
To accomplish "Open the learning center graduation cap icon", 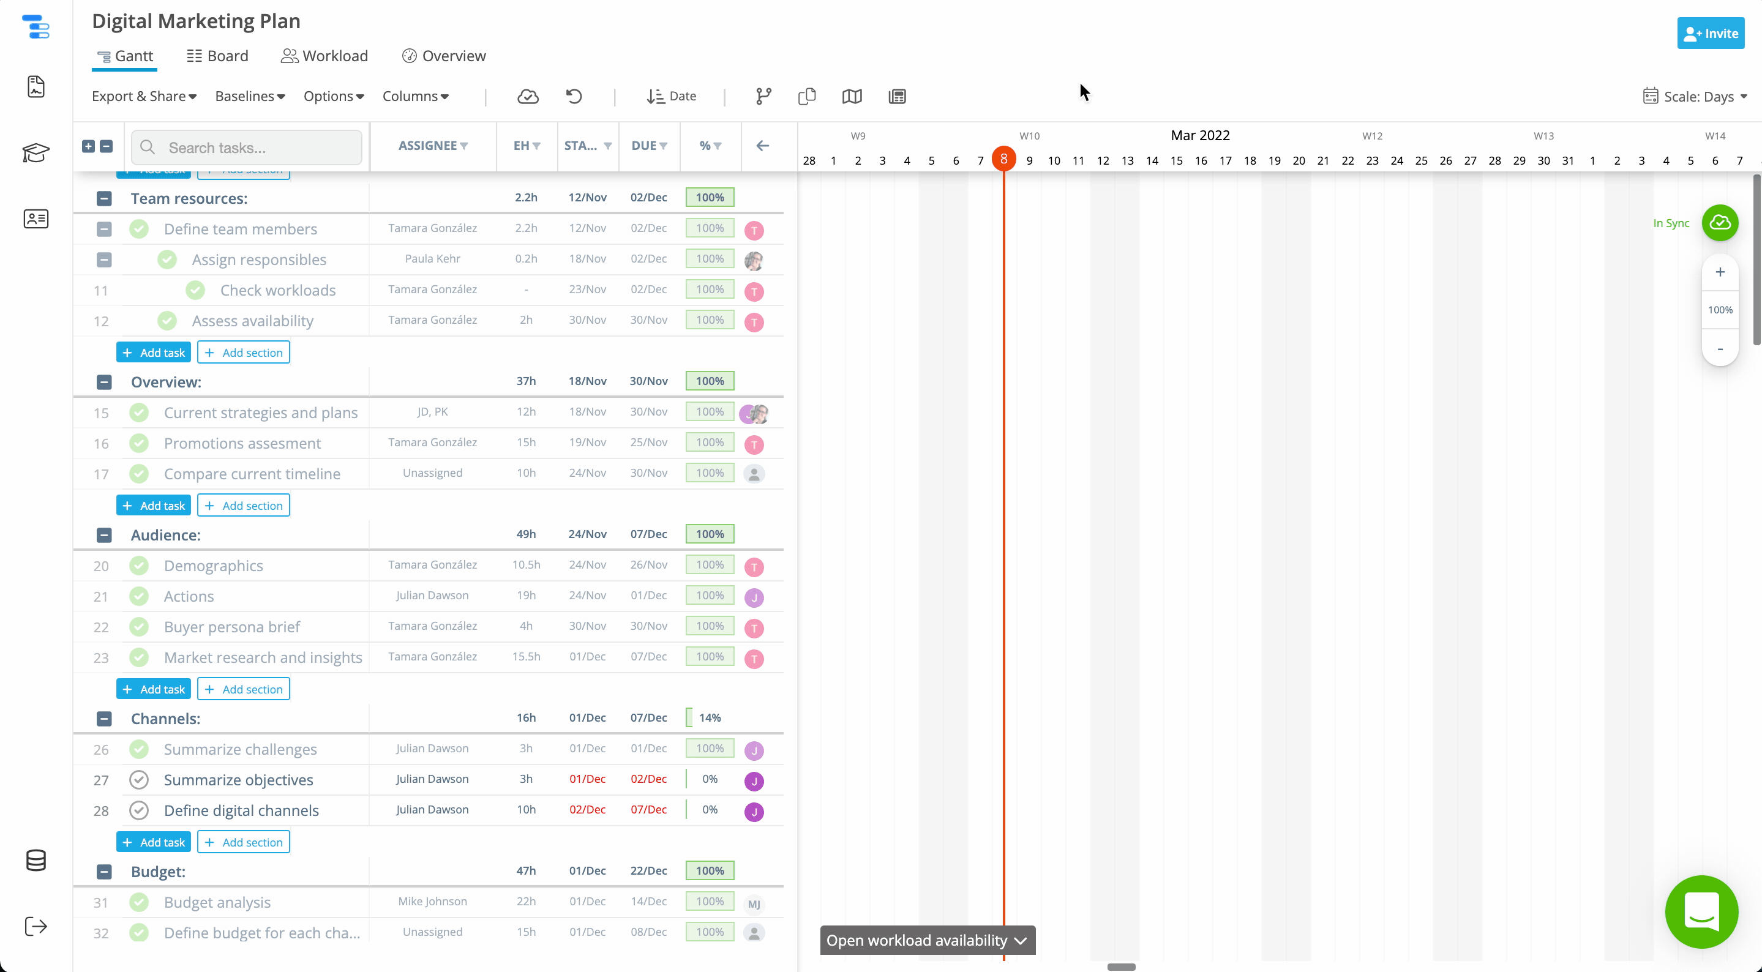I will point(36,153).
